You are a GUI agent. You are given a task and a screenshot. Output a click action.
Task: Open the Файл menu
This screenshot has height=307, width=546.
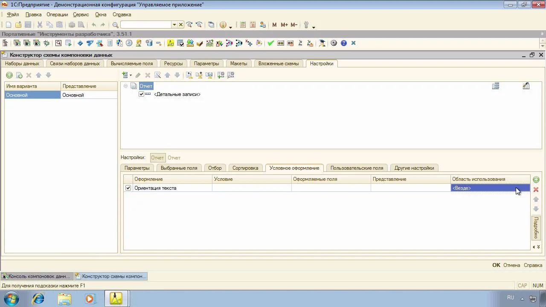click(x=13, y=14)
